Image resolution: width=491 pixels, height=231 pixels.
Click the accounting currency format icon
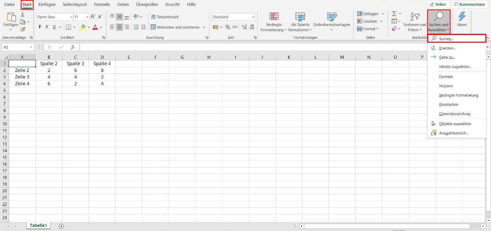click(215, 27)
